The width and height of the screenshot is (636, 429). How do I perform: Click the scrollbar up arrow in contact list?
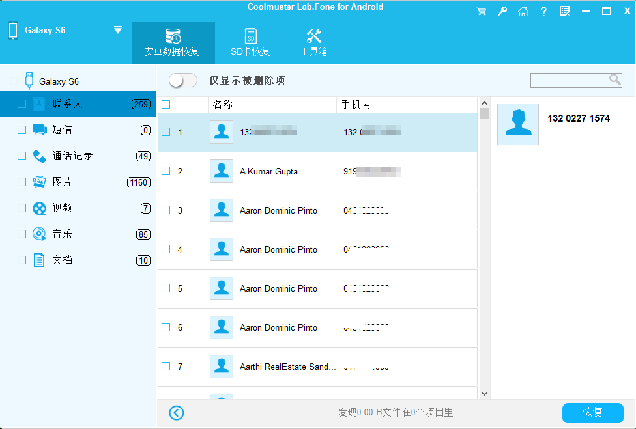[x=484, y=103]
